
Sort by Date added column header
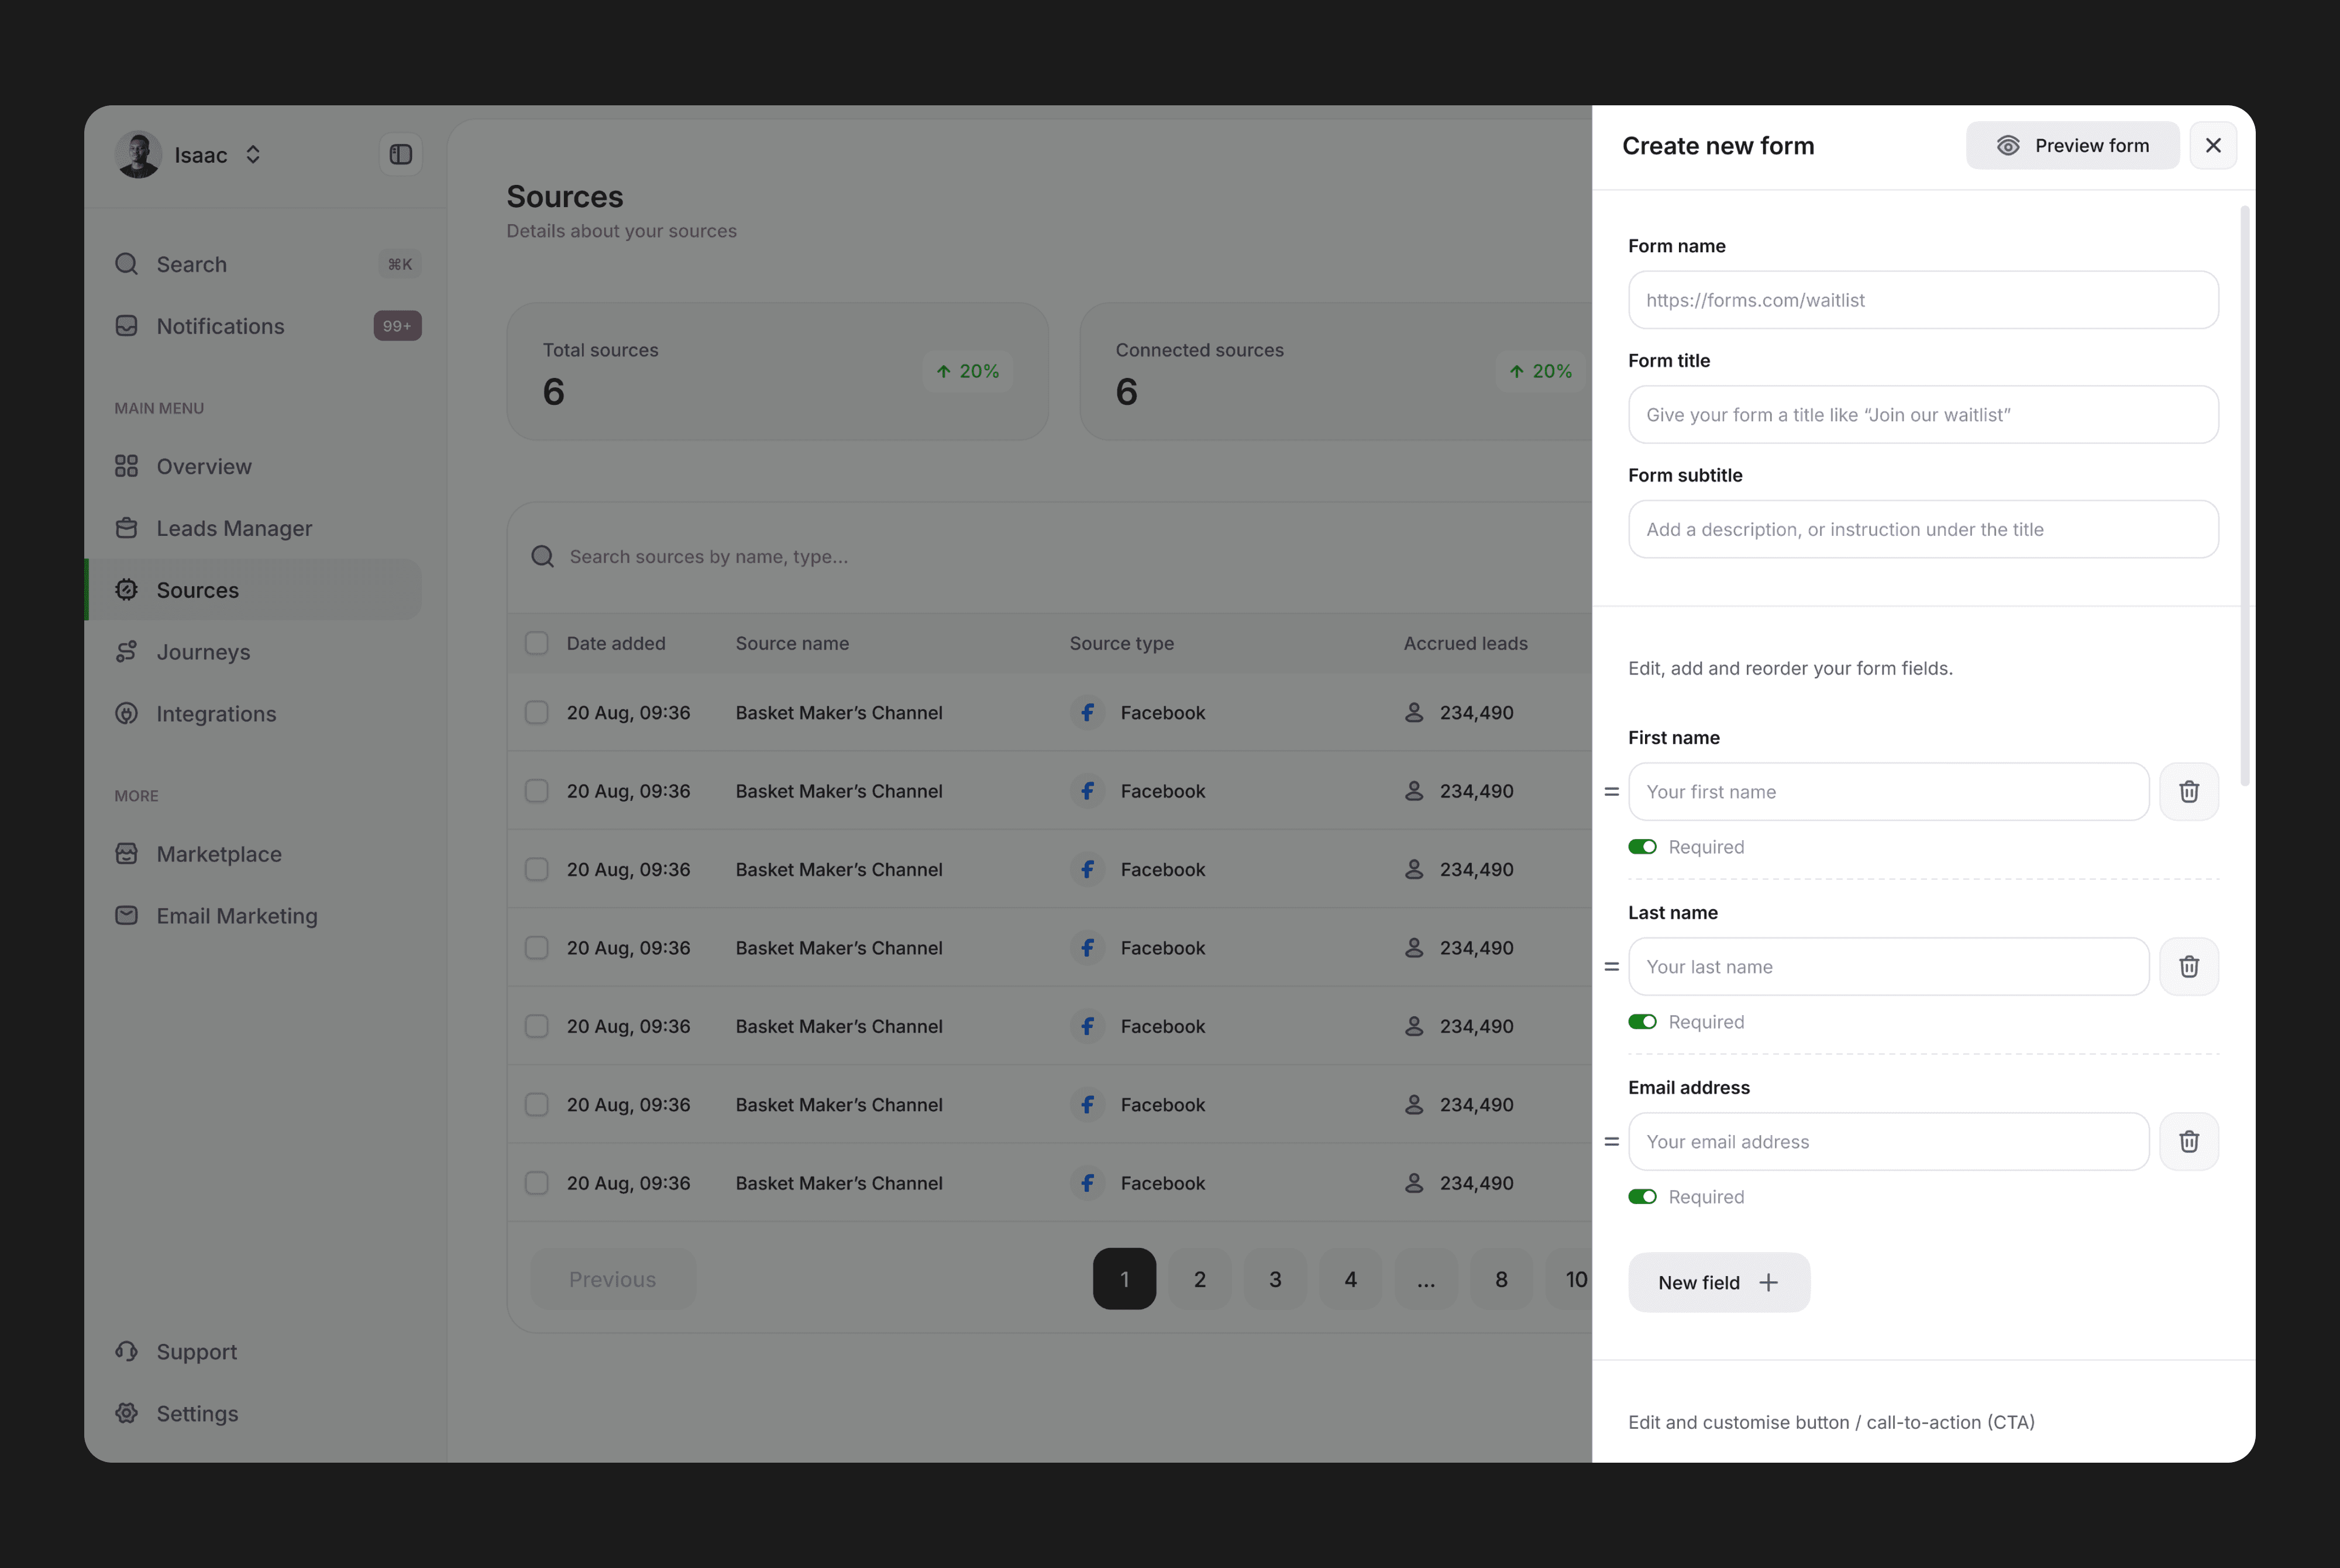pos(616,643)
